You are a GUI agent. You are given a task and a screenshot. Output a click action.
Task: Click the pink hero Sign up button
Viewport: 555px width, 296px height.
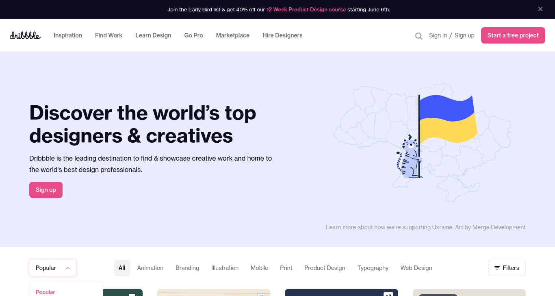pos(46,190)
